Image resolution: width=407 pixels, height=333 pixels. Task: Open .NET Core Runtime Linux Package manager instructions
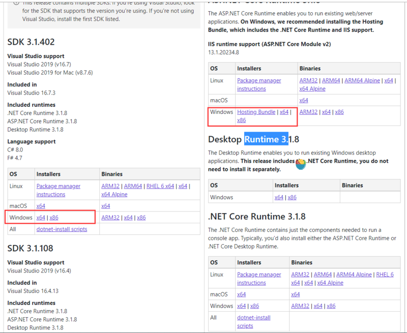[259, 279]
